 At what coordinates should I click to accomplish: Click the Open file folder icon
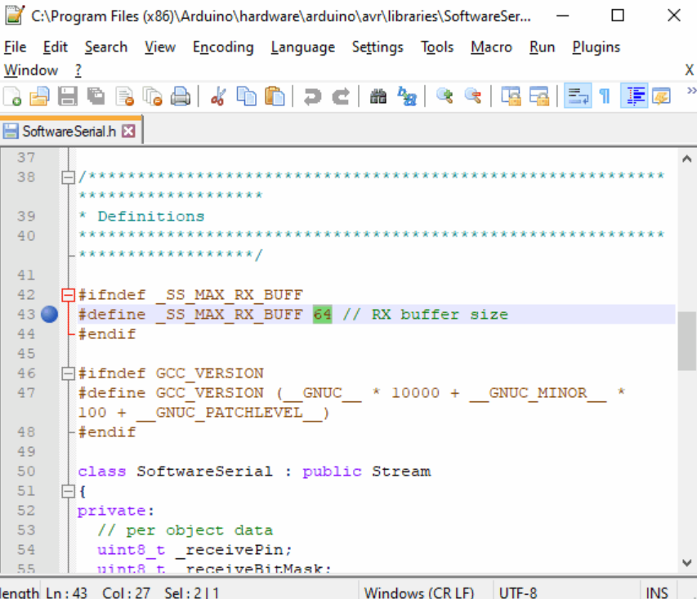click(x=39, y=96)
